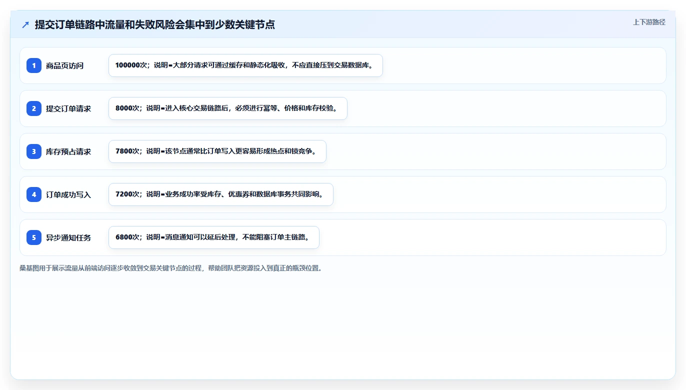This screenshot has height=390, width=686.
Task: Select the number 5 badge for 异步通知任务
Action: pyautogui.click(x=34, y=237)
